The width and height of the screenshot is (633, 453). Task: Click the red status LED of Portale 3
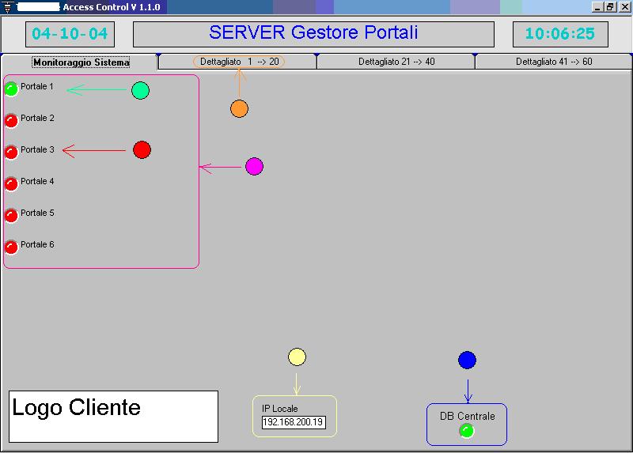11,152
